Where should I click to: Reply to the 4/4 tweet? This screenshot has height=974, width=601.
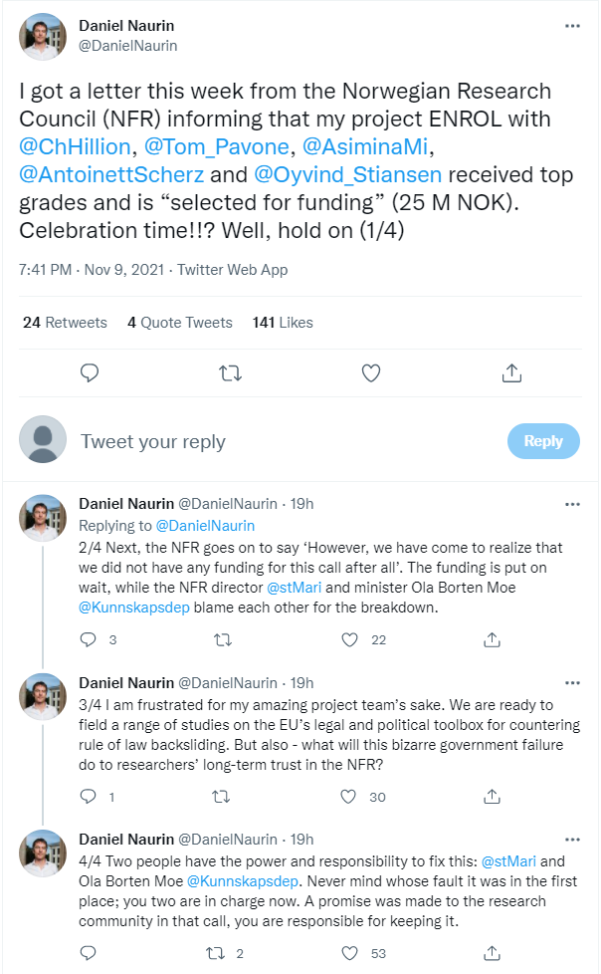coord(88,954)
